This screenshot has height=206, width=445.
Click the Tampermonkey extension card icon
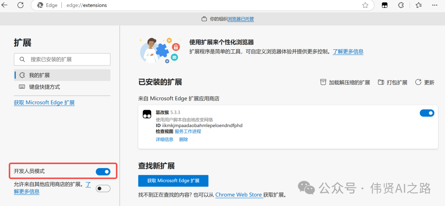(x=147, y=114)
